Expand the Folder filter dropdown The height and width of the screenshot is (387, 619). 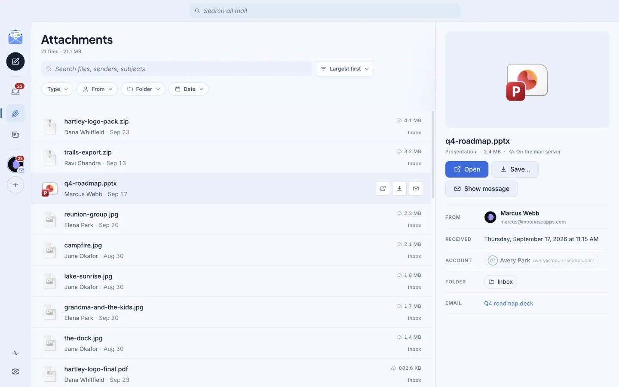pos(143,89)
